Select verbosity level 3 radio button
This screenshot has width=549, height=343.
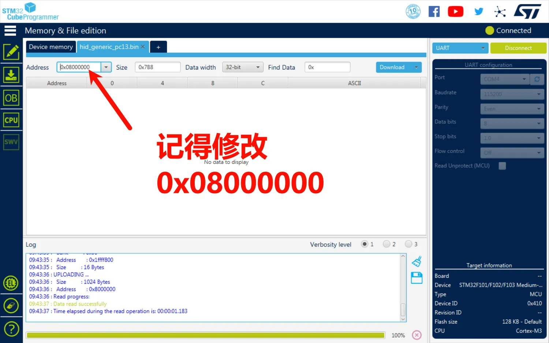tap(408, 244)
